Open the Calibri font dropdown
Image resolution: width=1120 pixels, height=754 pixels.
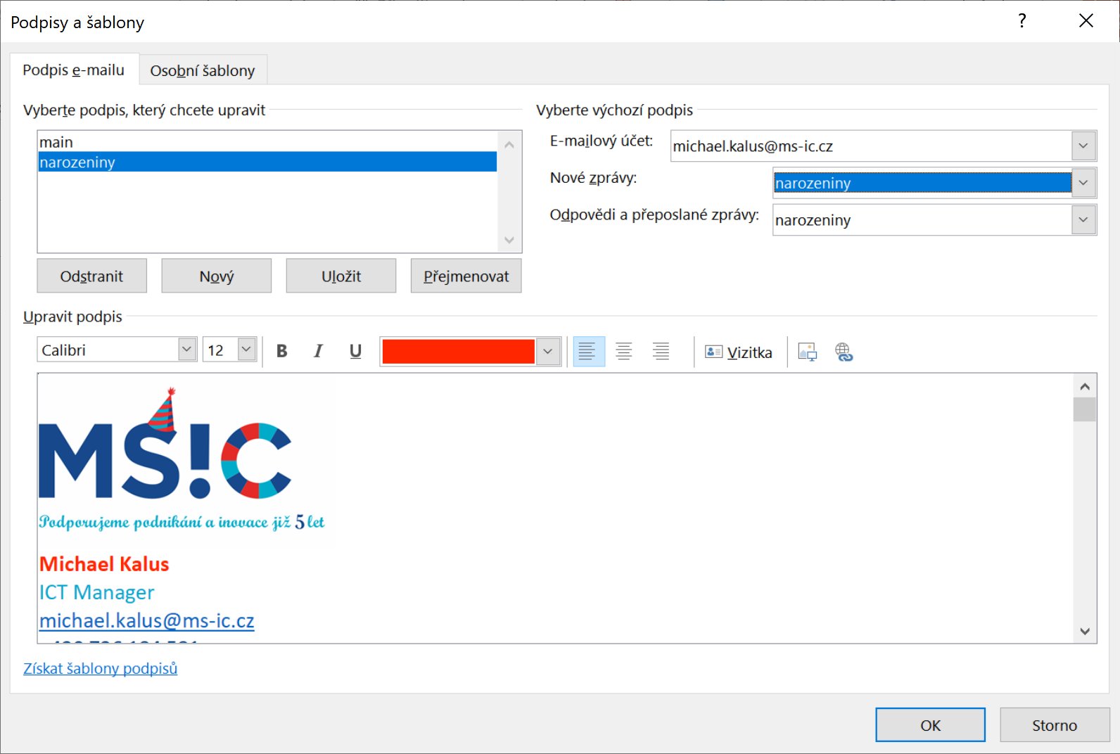pyautogui.click(x=186, y=349)
